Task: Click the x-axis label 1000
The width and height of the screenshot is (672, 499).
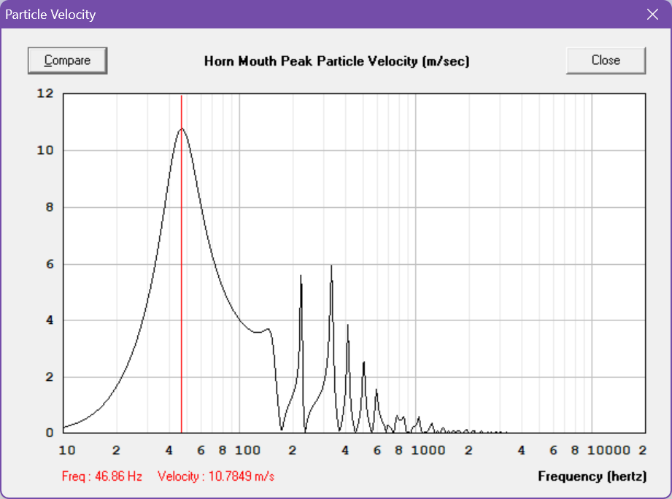Action: (x=428, y=450)
